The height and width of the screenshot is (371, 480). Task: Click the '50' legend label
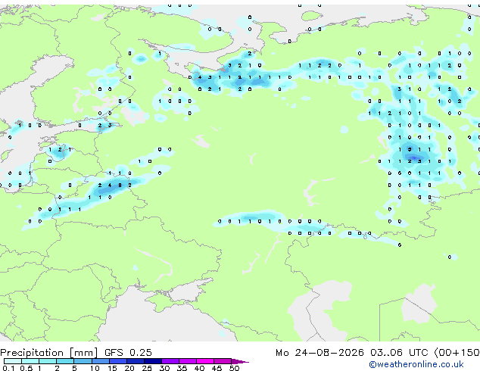(x=234, y=368)
